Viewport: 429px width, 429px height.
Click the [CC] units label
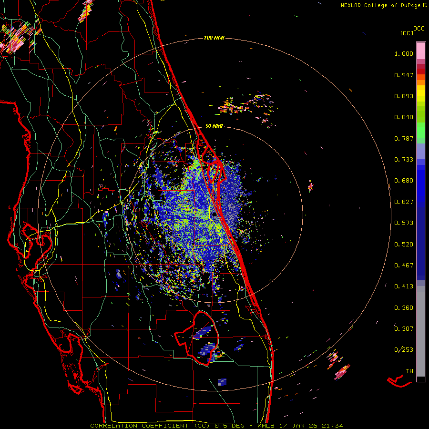[x=407, y=33]
